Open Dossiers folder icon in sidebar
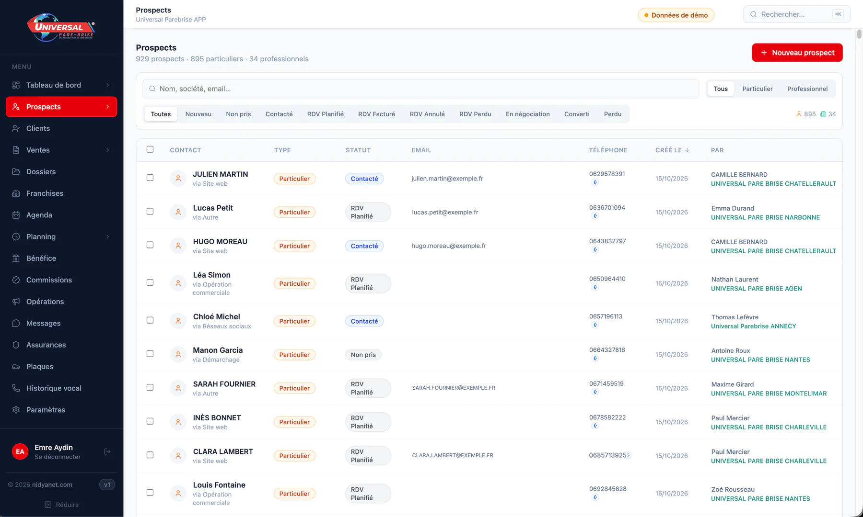The height and width of the screenshot is (517, 863). [x=16, y=171]
